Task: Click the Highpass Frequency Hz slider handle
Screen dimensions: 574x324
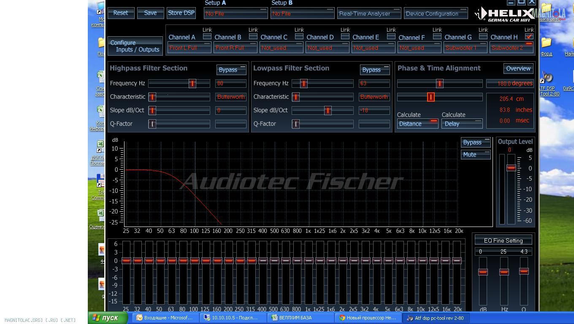Action: click(192, 84)
